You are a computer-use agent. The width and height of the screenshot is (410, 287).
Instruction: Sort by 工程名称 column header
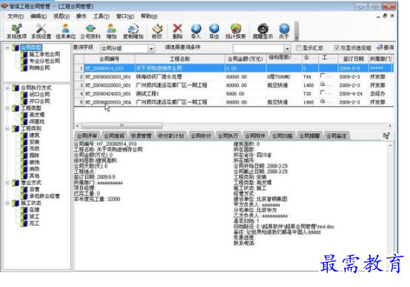[x=180, y=59]
